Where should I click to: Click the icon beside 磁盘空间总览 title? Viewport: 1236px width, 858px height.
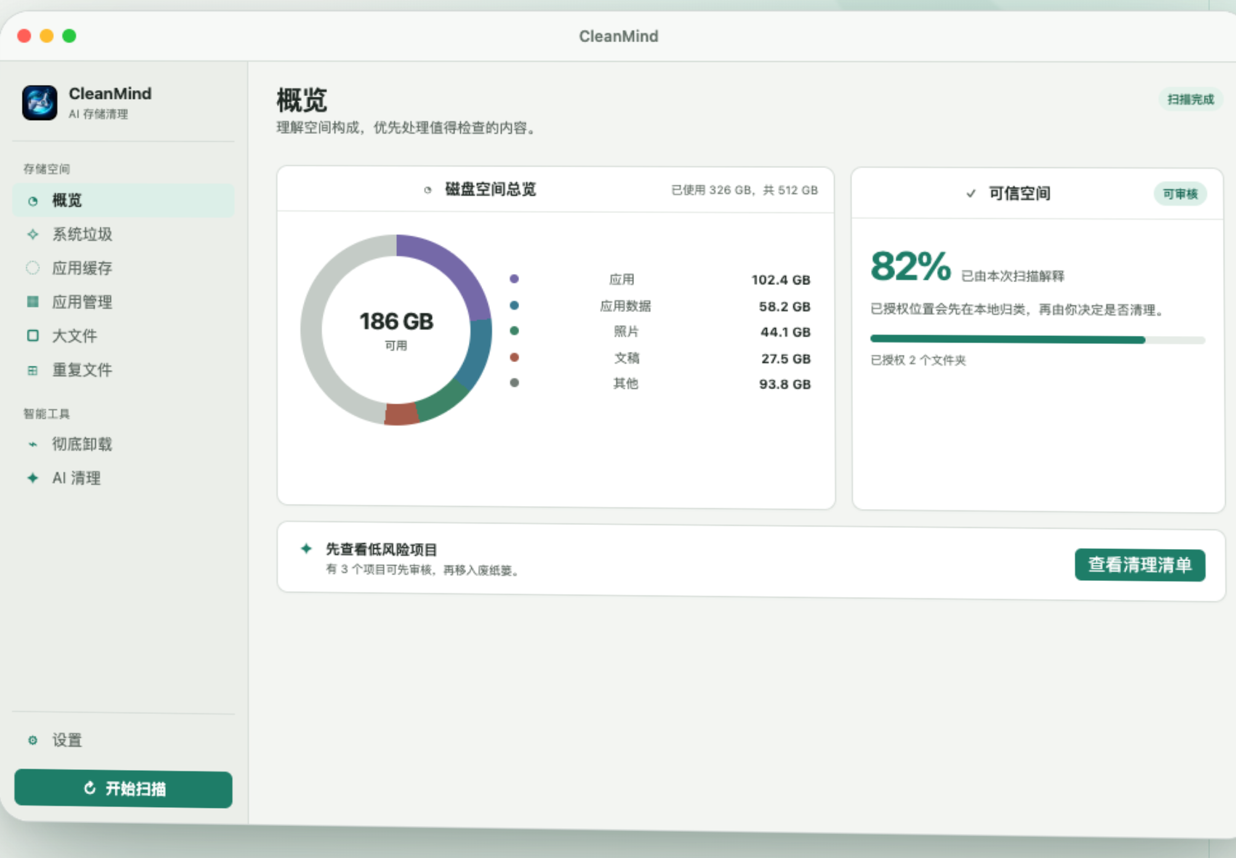[x=428, y=190]
